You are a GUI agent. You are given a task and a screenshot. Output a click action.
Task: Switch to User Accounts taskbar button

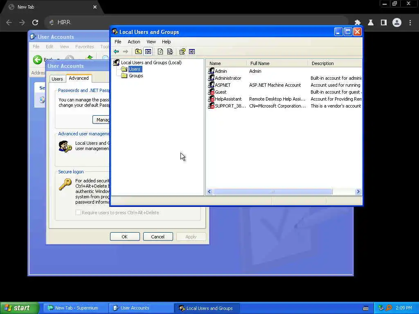(141, 308)
